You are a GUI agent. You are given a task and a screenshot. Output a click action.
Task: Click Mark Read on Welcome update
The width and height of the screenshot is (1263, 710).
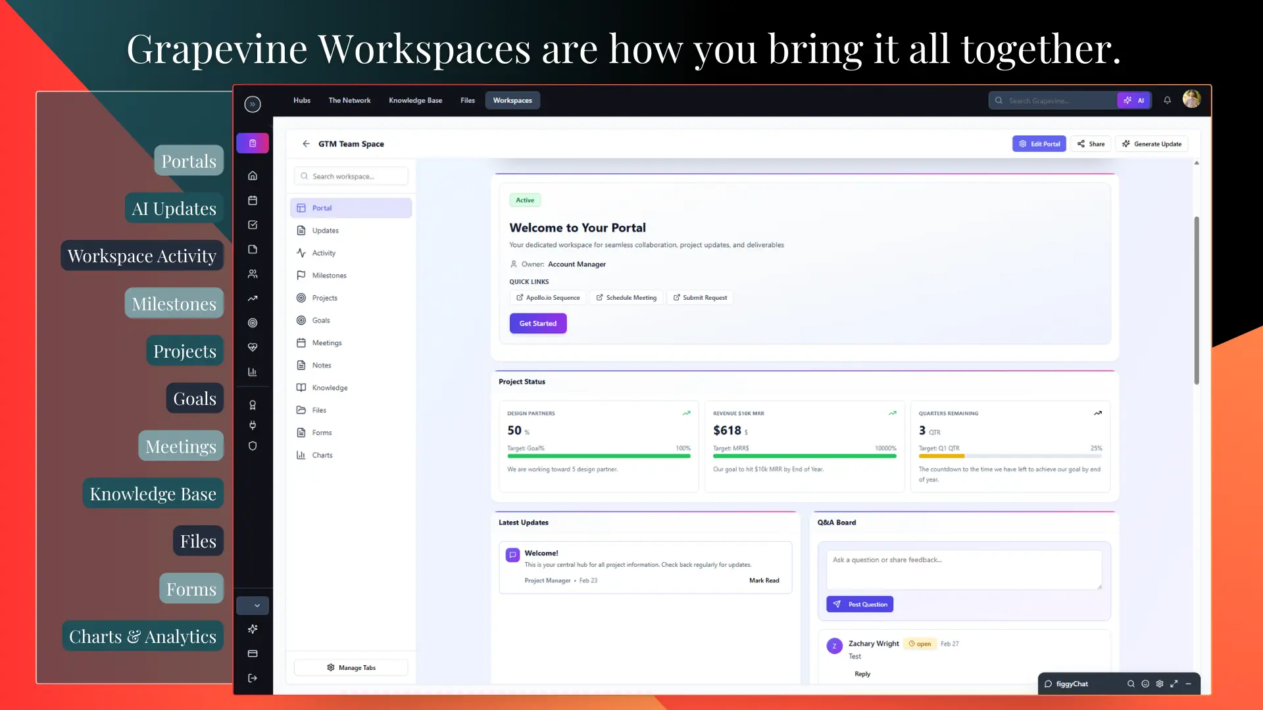point(764,580)
